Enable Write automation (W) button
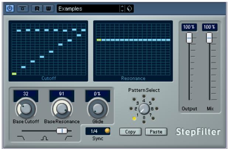Screen dimensions: 228x149 [48, 9]
